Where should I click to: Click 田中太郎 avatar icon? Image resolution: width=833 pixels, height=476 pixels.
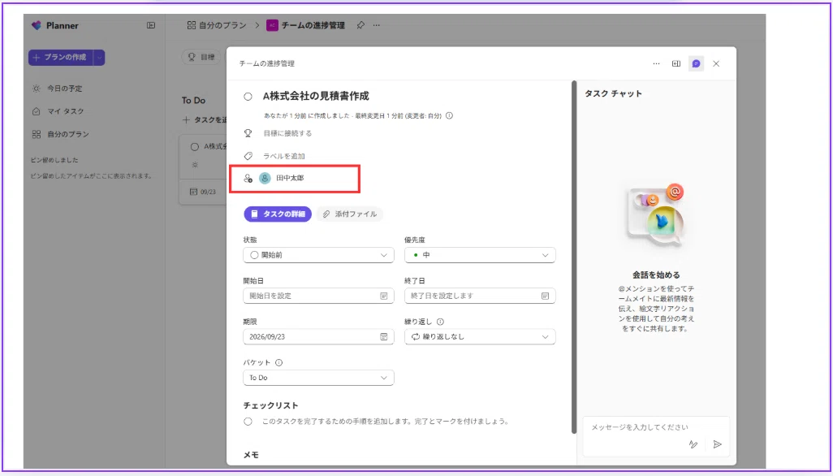pos(265,179)
